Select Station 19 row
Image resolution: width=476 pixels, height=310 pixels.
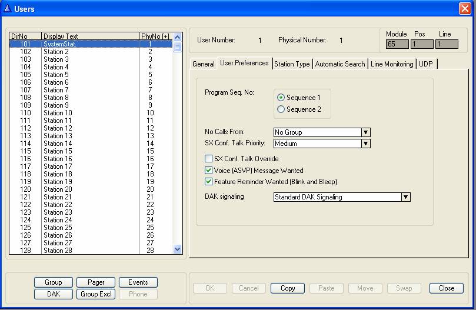(x=91, y=182)
